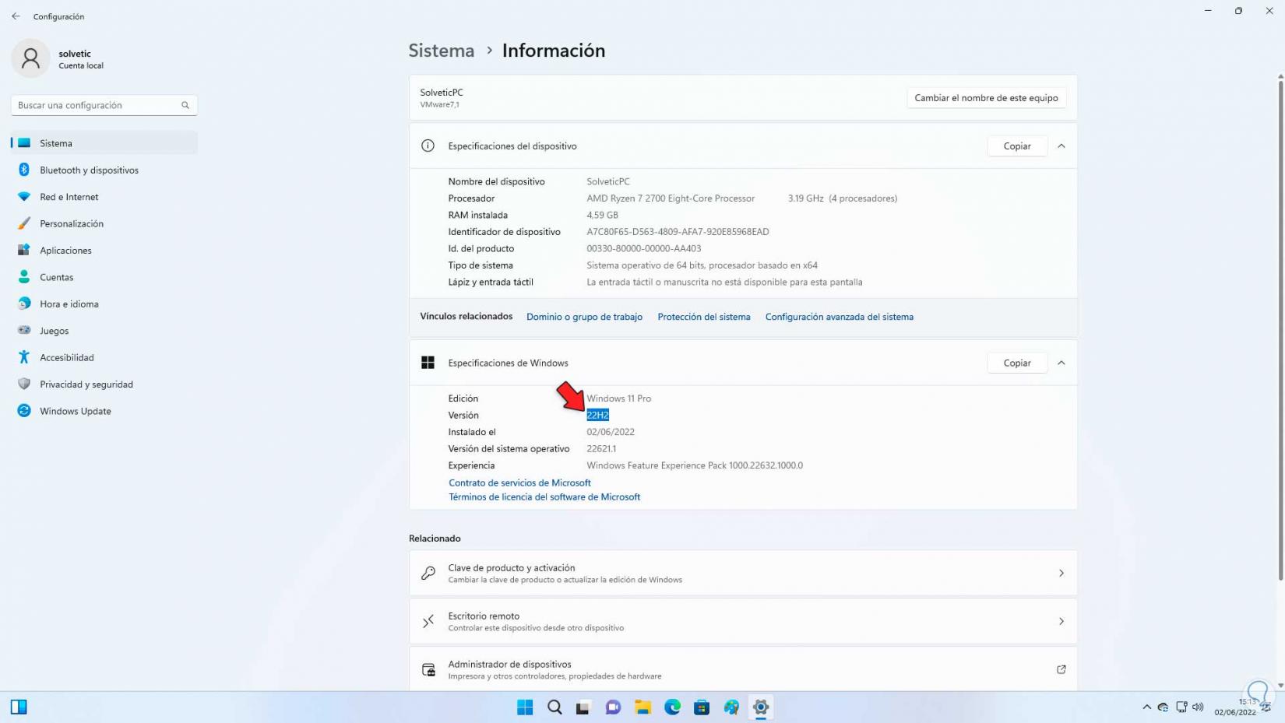This screenshot has height=723, width=1285.
Task: Click the device identifier A7C80F65 value
Action: pos(678,232)
